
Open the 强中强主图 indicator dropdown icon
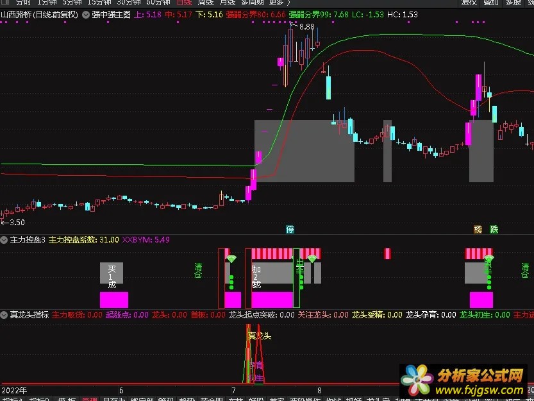[x=86, y=15]
